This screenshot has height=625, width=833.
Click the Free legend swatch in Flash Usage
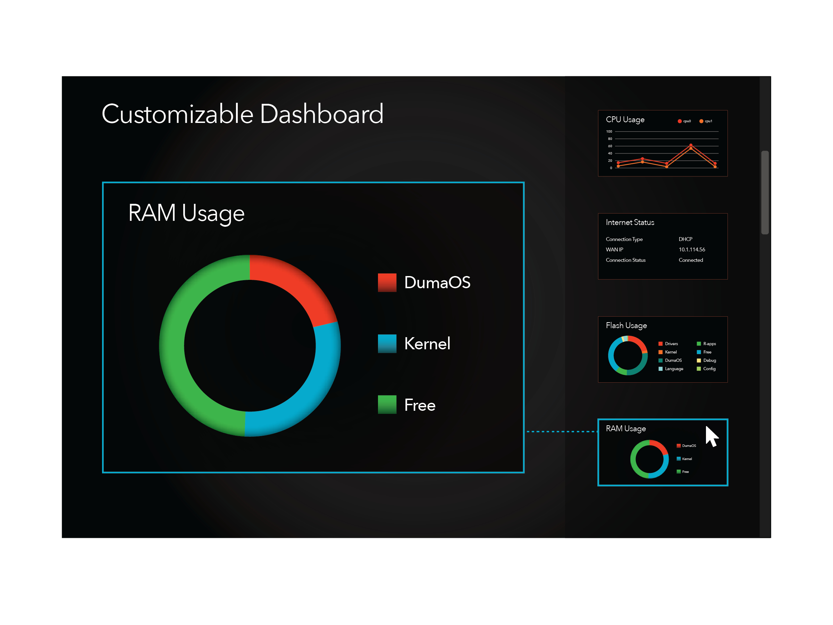click(699, 352)
